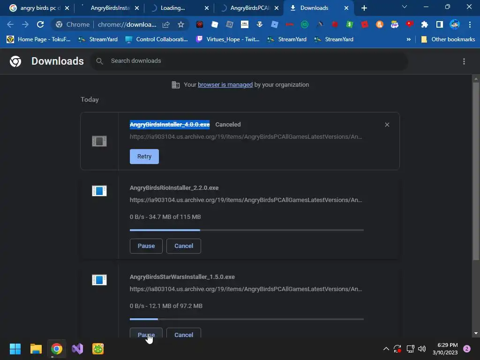Click the Chrome icon in taskbar
Screen dimensions: 480x360
(57, 349)
